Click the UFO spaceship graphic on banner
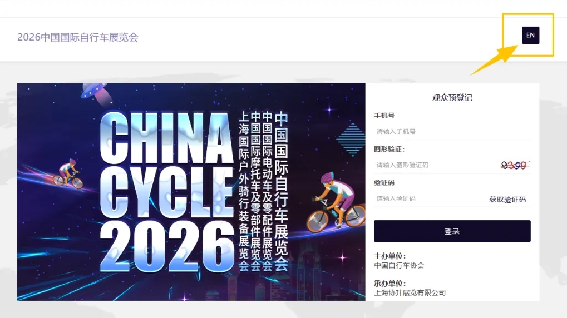 [95, 93]
